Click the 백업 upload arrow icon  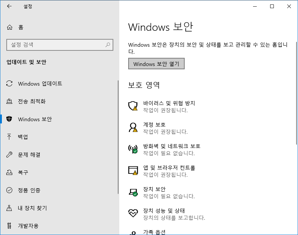(x=9, y=137)
